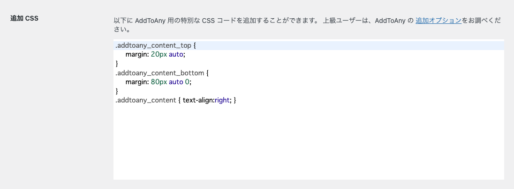Image resolution: width=514 pixels, height=189 pixels.
Task: Click the line '.addtoany_content_bottom {'
Action: [162, 73]
